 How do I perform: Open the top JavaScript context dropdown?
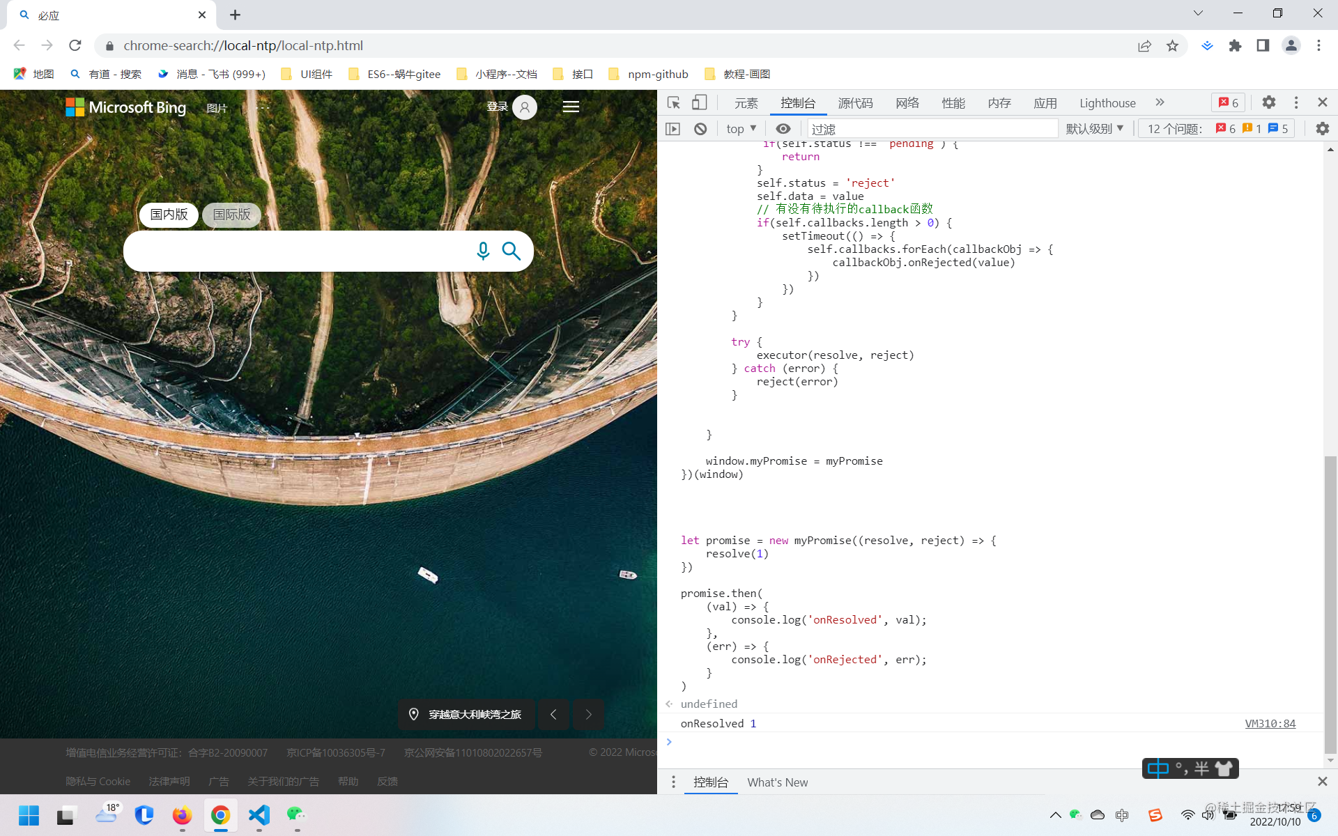coord(741,129)
